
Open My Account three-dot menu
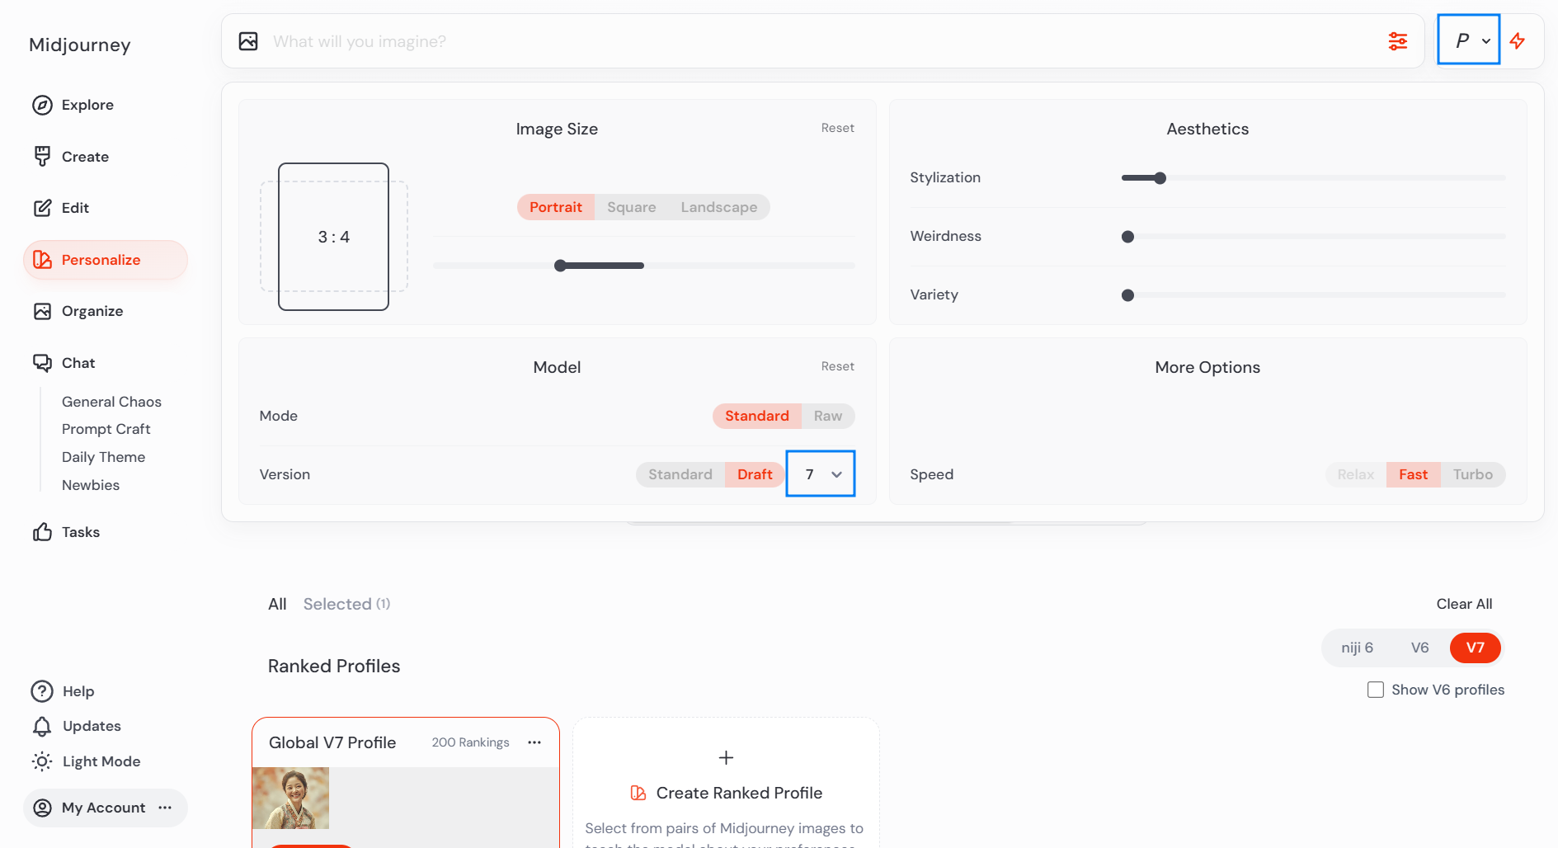click(165, 808)
